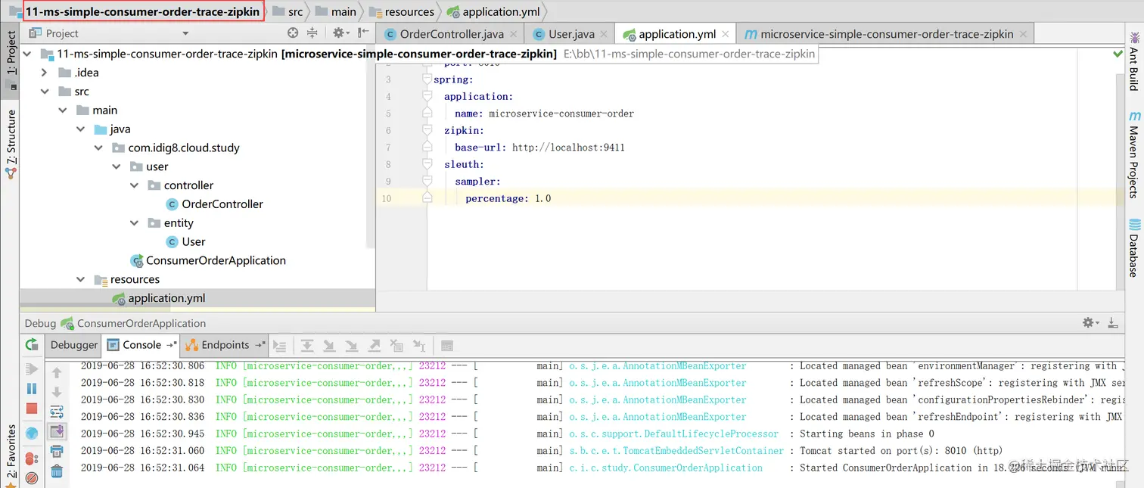Open the Z: Structure side tab
This screenshot has height=488, width=1144.
click(11, 144)
